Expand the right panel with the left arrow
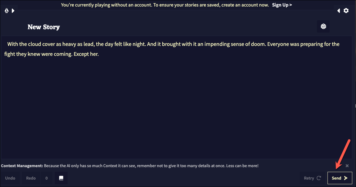Viewport: 356px width, 187px height. 339,11
